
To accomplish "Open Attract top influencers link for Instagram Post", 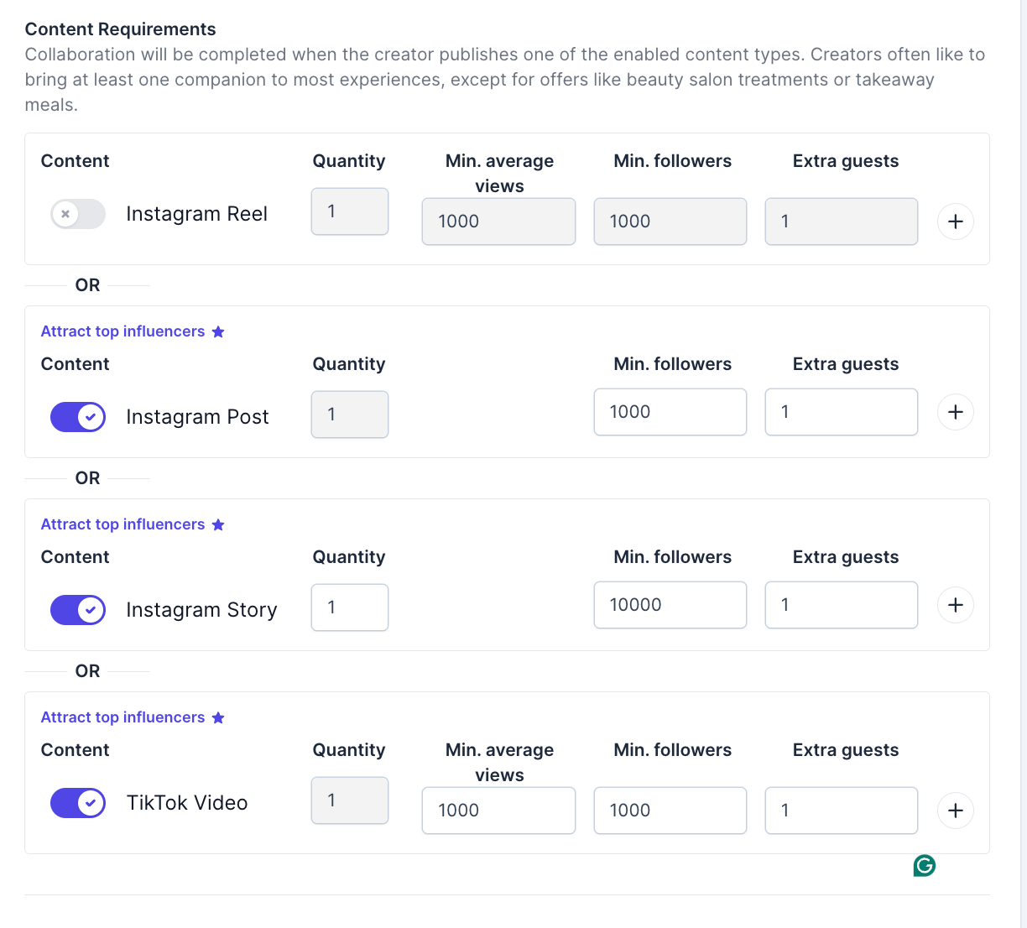I will 123,331.
